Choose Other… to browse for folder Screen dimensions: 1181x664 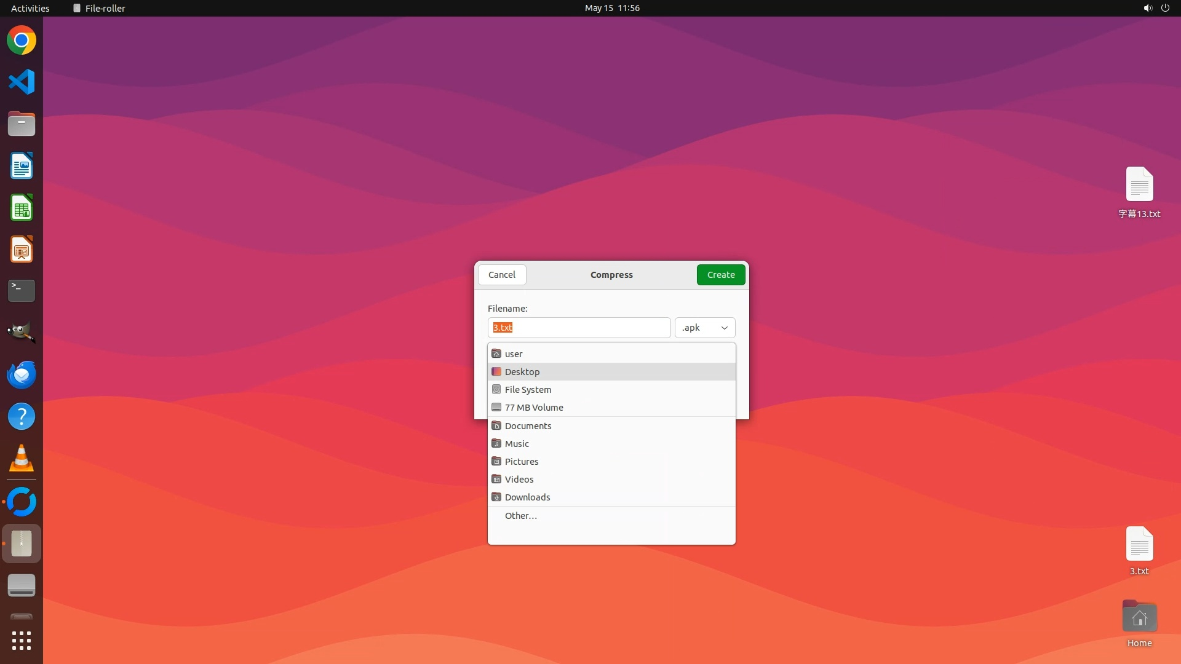[520, 516]
